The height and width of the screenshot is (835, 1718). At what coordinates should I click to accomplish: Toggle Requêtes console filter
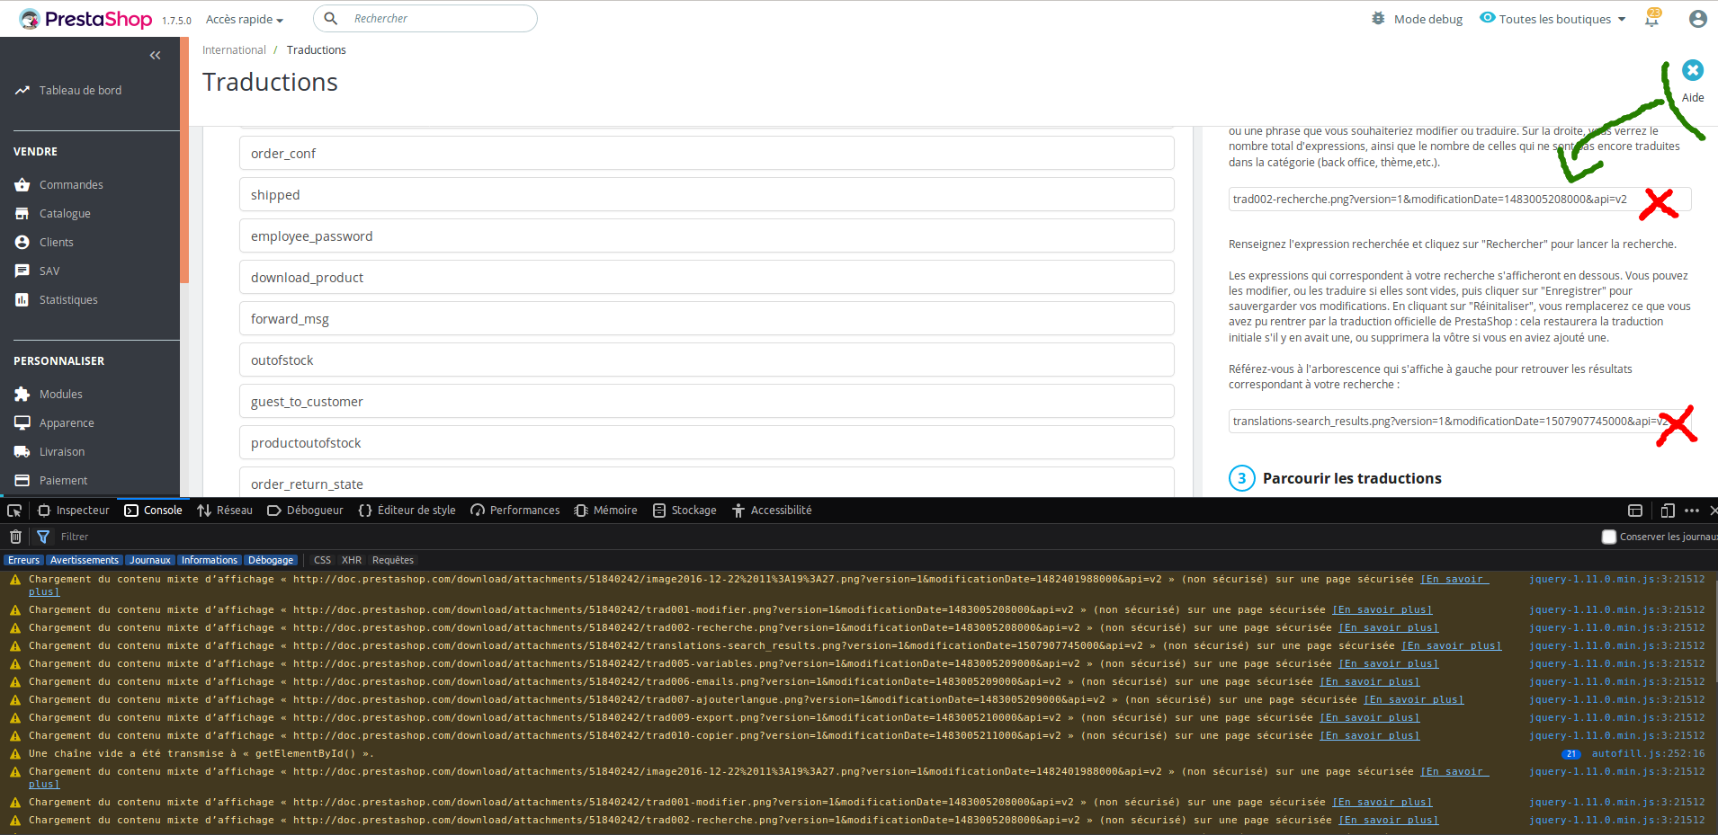393,560
